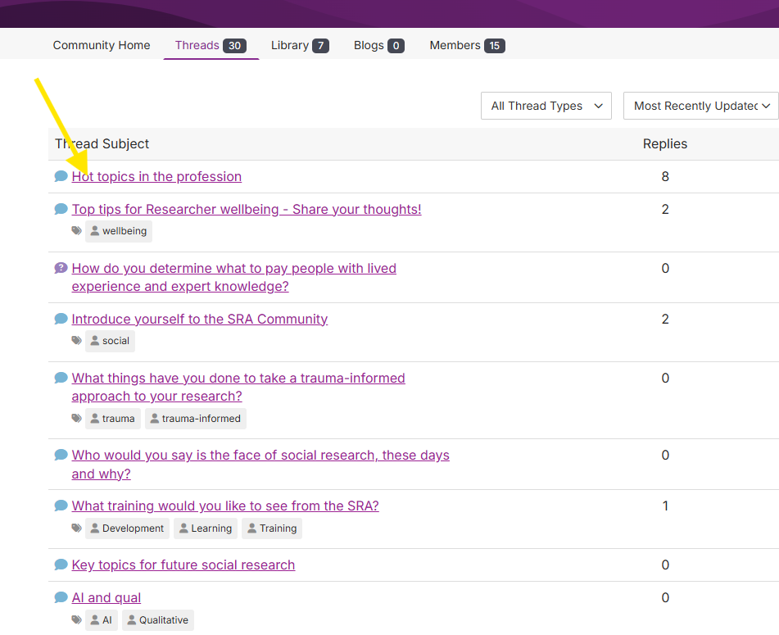
Task: Click bubble icon beside SRA training thread
Action: tap(61, 506)
